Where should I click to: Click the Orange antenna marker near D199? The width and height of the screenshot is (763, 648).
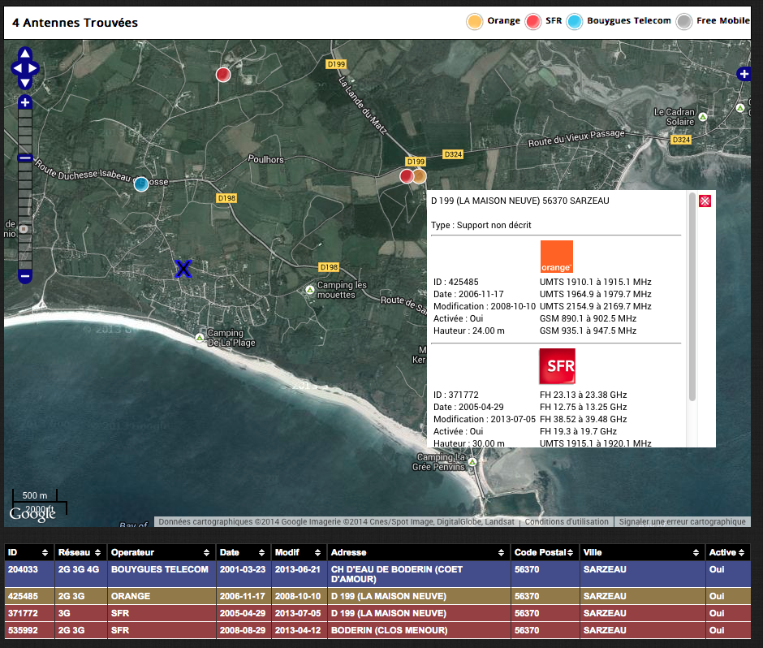420,176
